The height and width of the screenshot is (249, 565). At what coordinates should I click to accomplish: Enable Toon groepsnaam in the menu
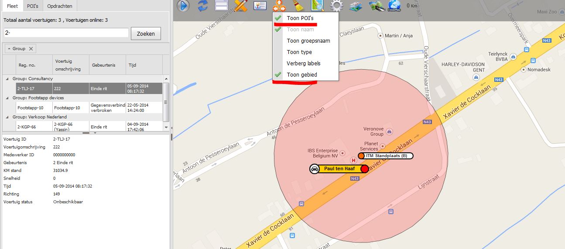(x=308, y=41)
